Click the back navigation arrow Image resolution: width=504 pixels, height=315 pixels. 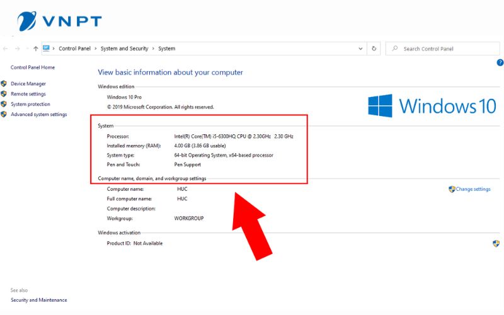click(x=6, y=49)
